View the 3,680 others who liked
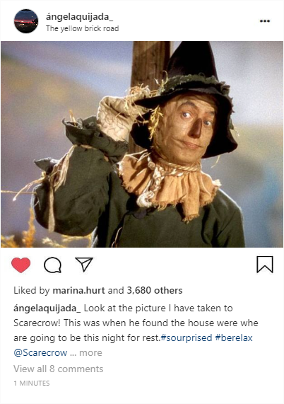 pyautogui.click(x=155, y=290)
